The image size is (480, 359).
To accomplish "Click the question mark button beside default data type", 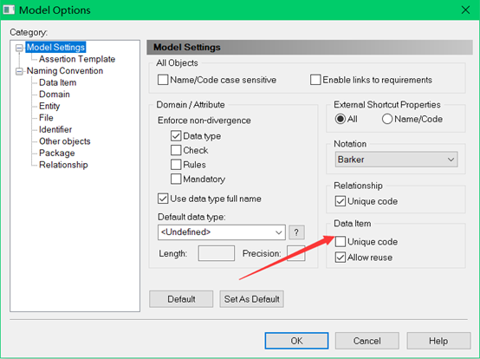I will pos(296,232).
